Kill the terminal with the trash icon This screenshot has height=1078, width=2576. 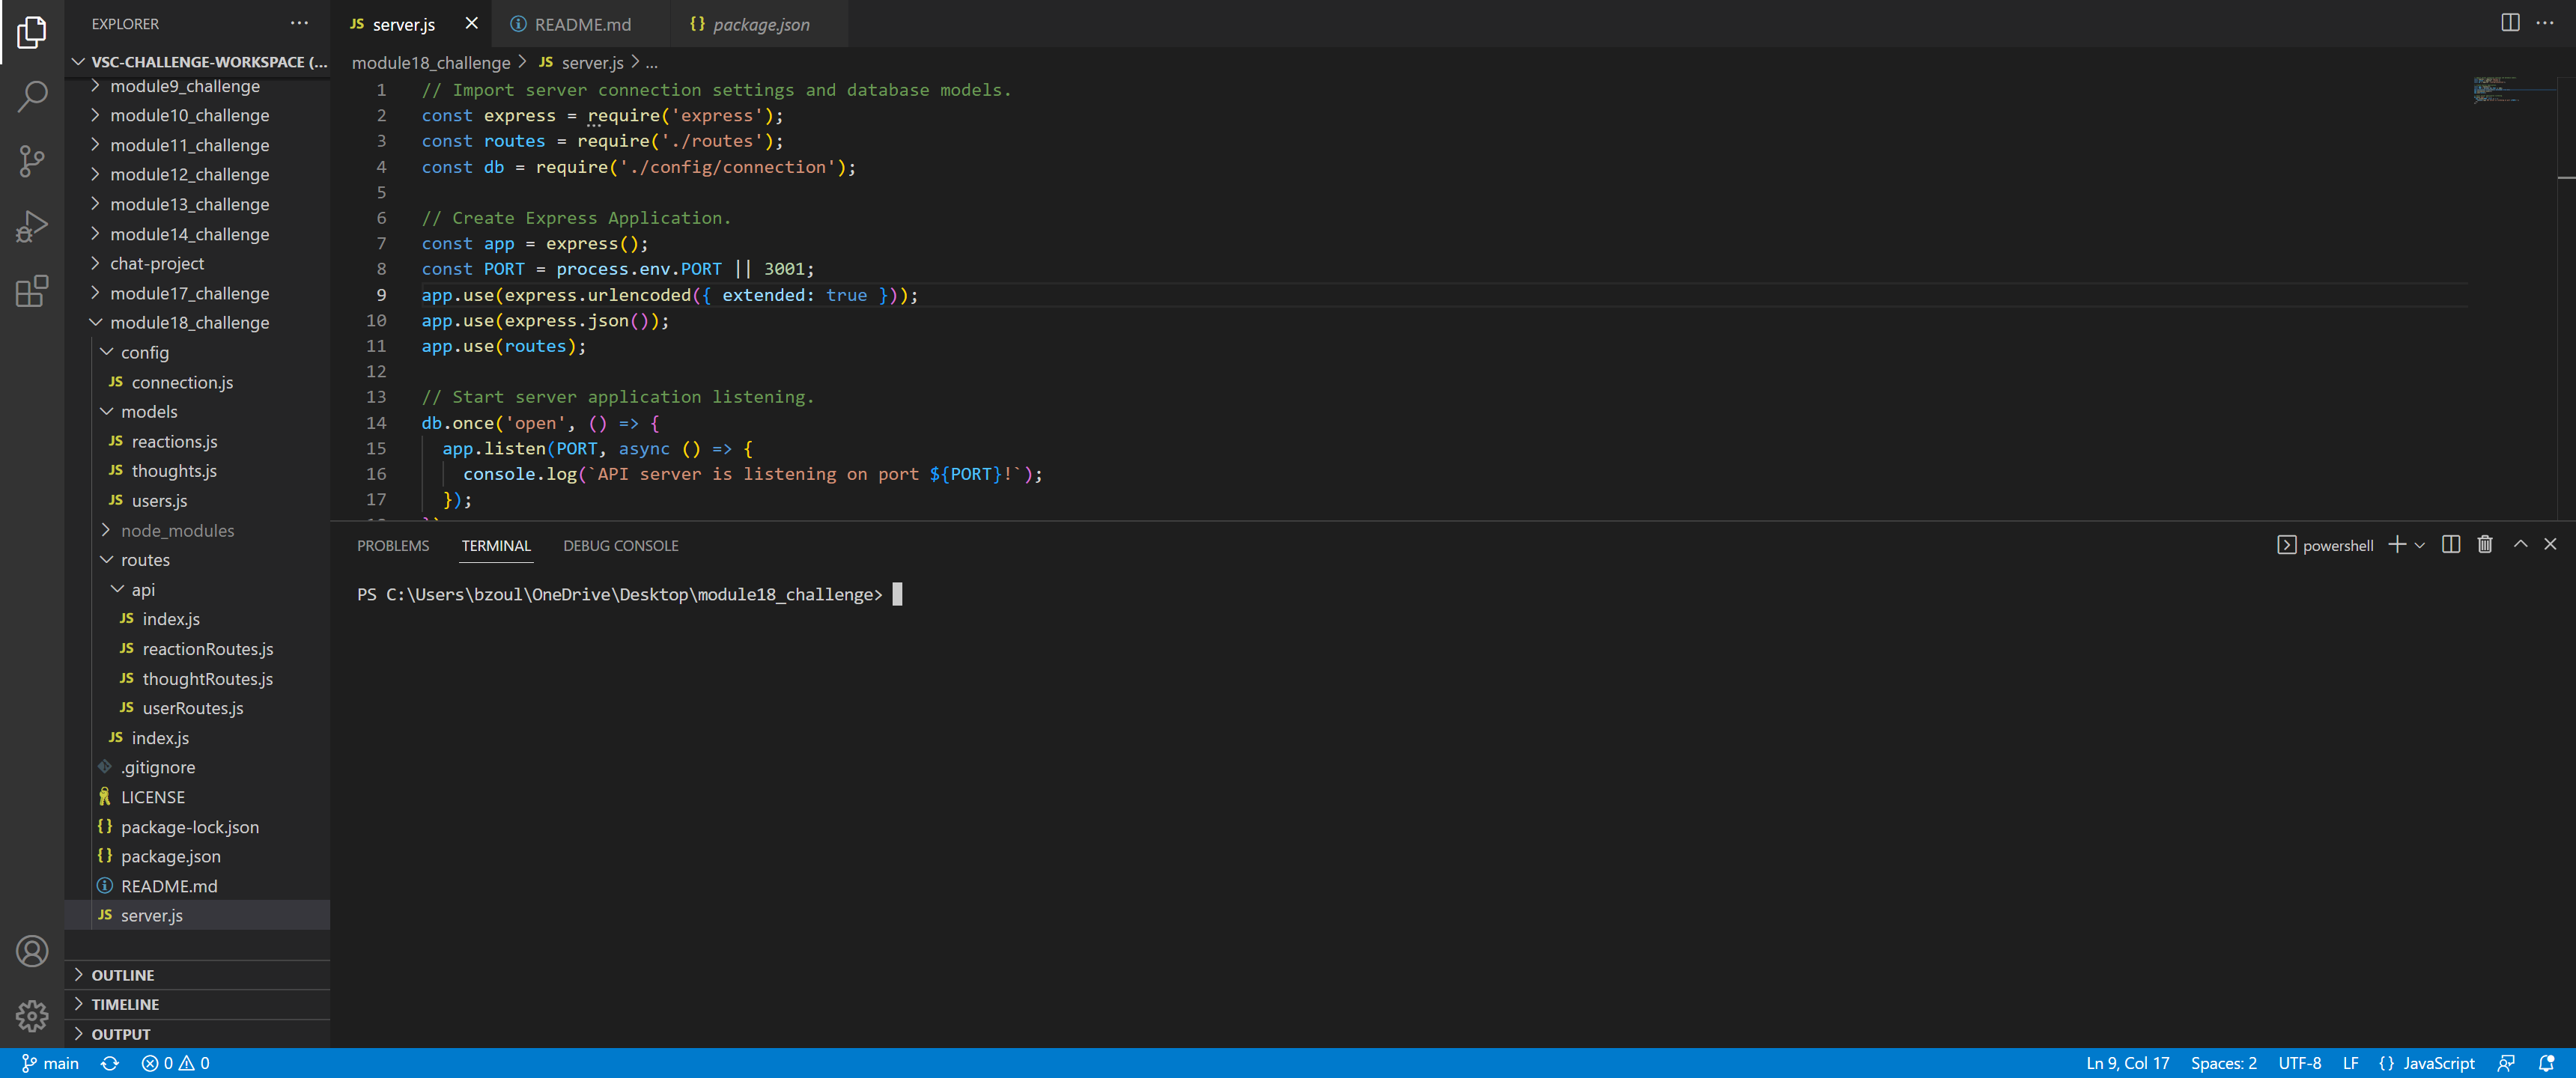[2485, 545]
